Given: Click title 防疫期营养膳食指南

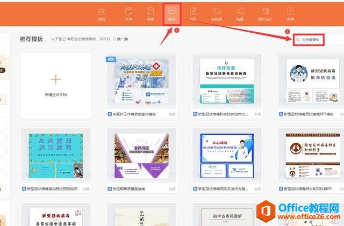Looking at the screenshot, I should (x=129, y=189).
